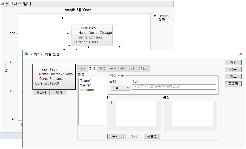The image size is (246, 149).
Task: Click the down arrow of 클릭 vertical scrollbar
Action: (215, 124)
